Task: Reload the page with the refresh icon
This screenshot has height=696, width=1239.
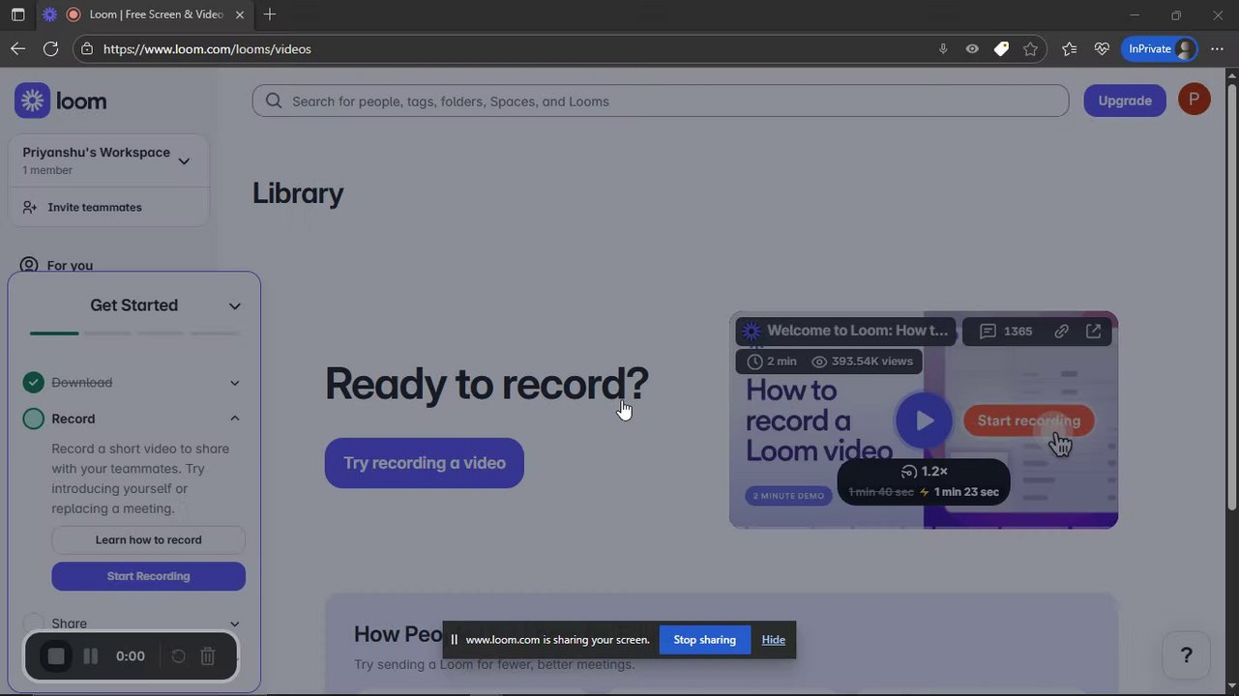Action: (50, 48)
